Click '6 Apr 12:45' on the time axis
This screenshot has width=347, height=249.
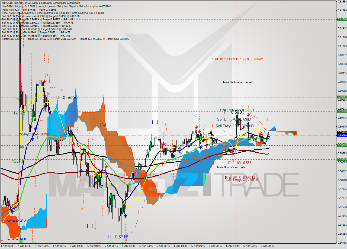233,246
